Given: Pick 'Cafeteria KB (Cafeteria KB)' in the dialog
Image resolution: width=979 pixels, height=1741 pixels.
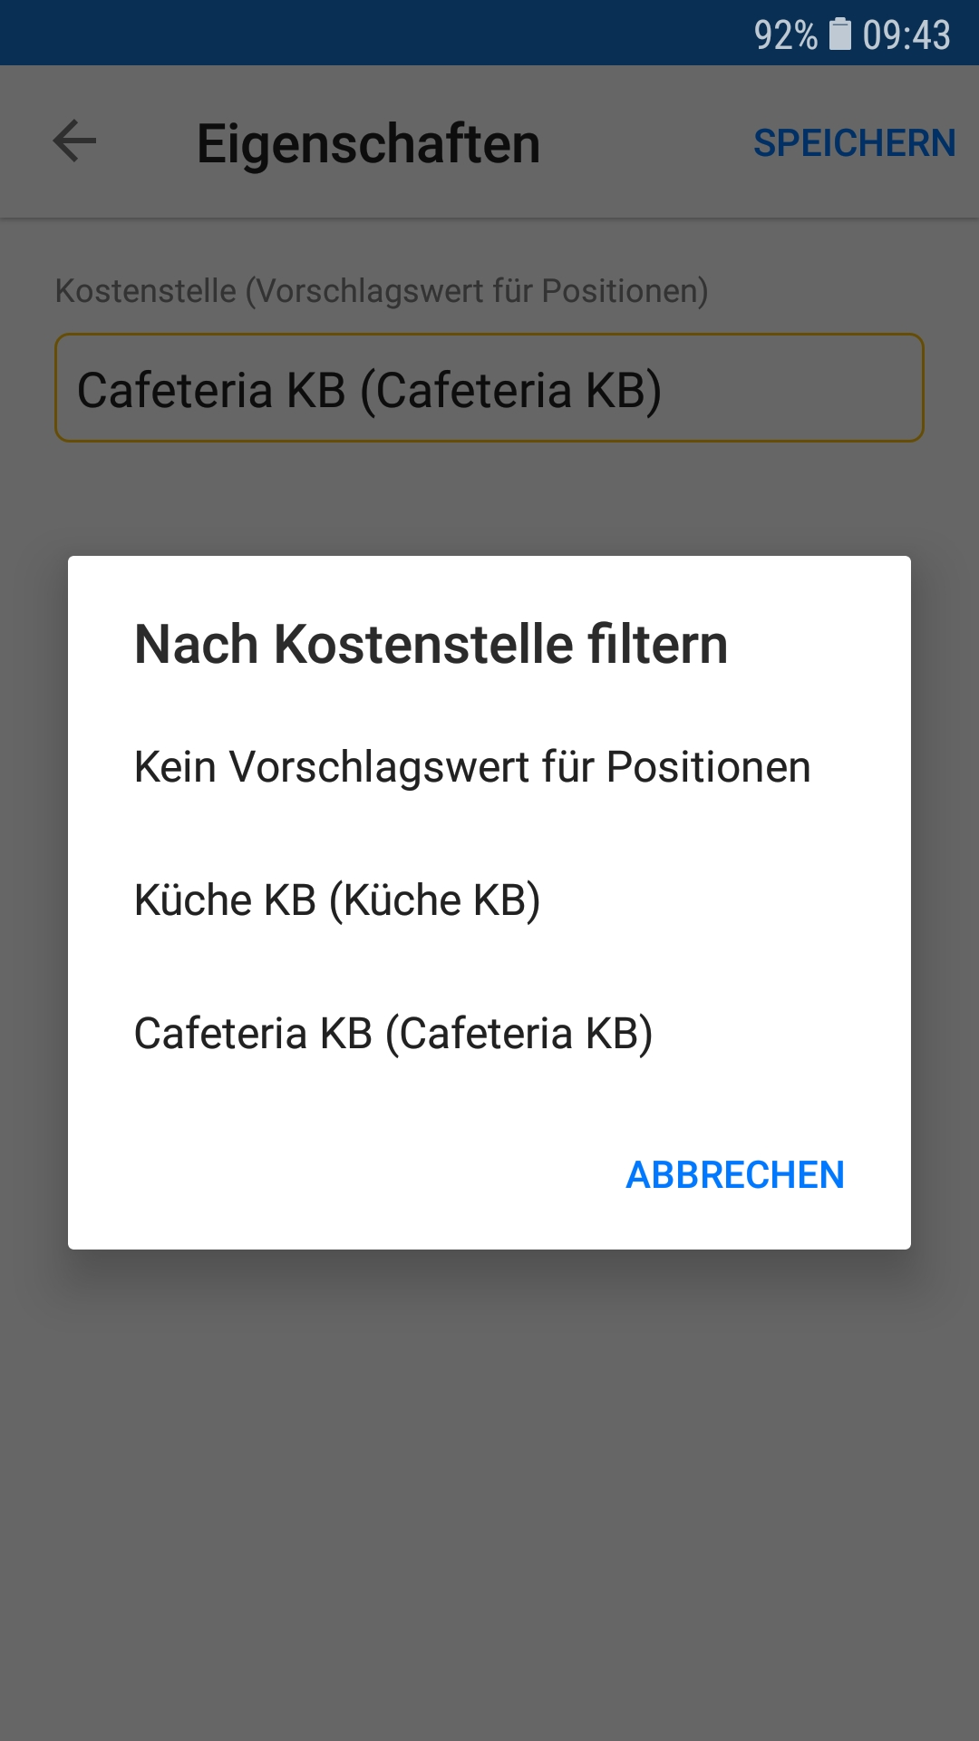Looking at the screenshot, I should 393,1034.
